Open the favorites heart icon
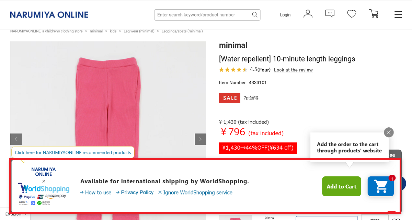The image size is (412, 220). 352,14
